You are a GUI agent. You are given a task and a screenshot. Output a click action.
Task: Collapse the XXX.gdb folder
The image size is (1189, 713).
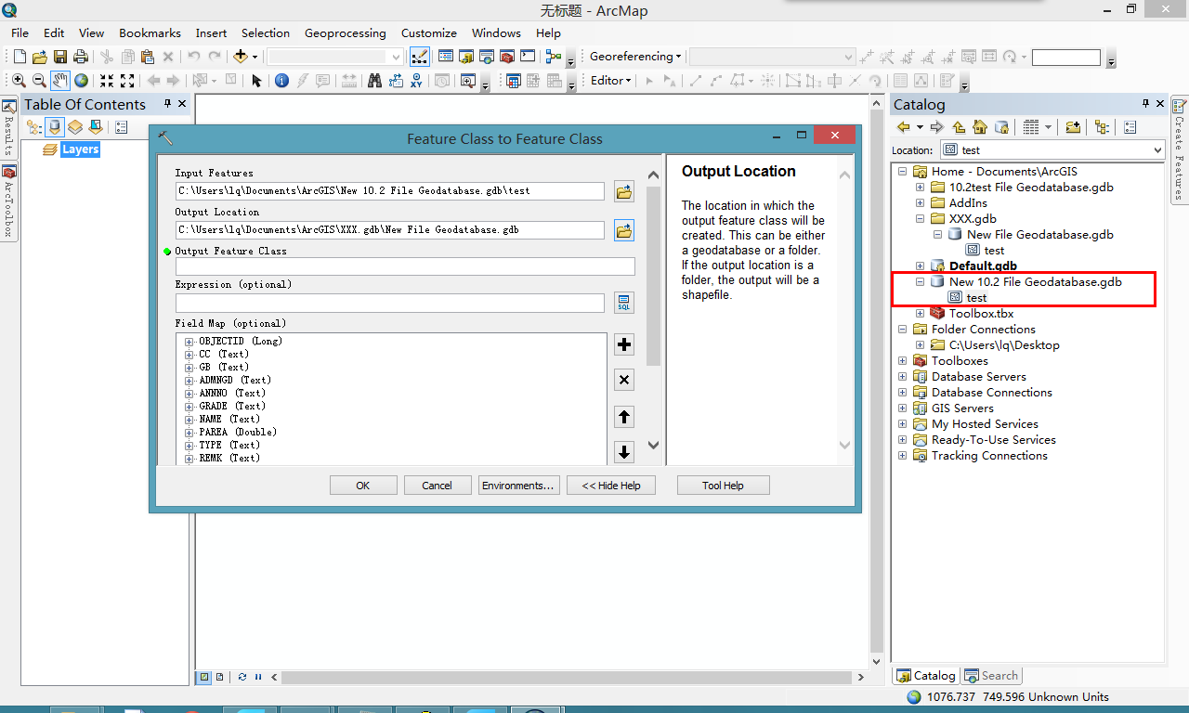pos(921,219)
